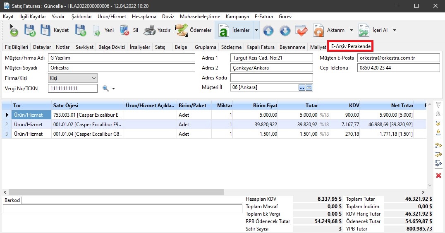Open the Müşteri İl record card icon

point(309,87)
